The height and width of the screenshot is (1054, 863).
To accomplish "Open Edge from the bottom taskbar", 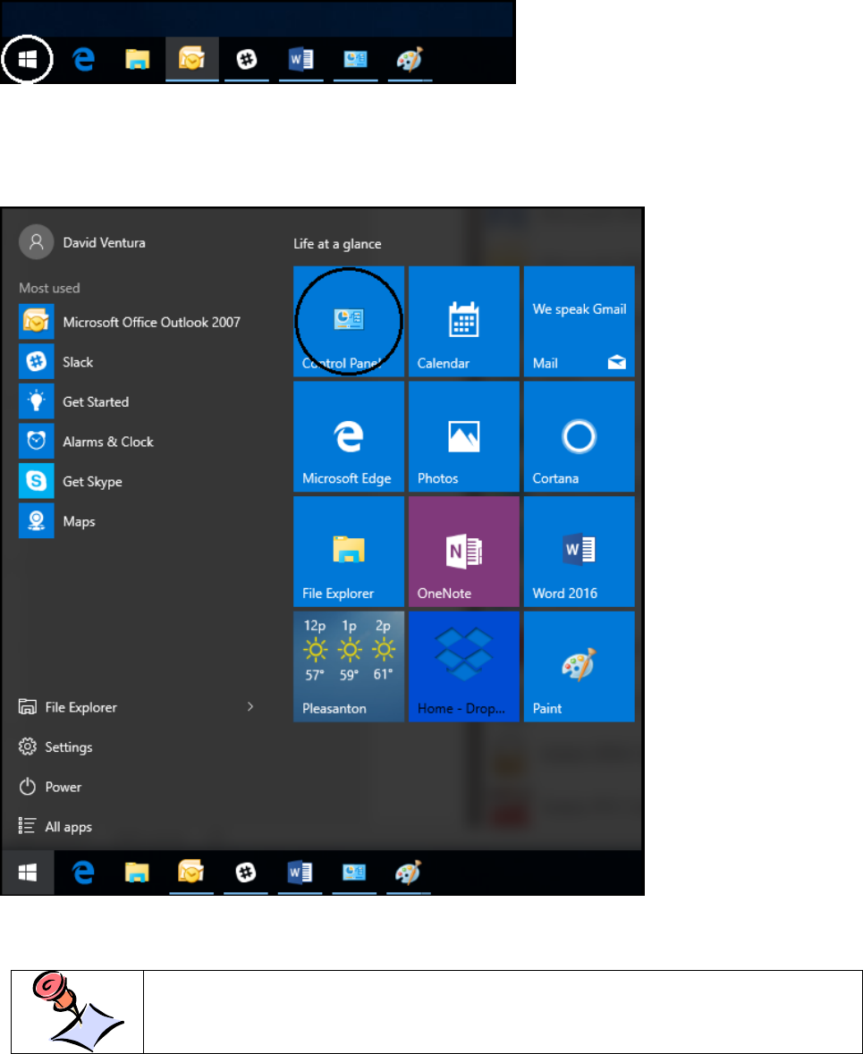I will pyautogui.click(x=83, y=873).
